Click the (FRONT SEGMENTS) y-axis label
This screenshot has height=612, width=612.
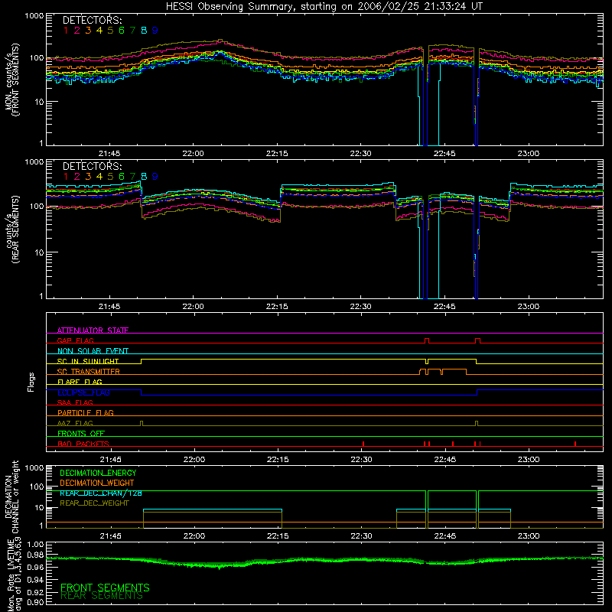[16, 80]
